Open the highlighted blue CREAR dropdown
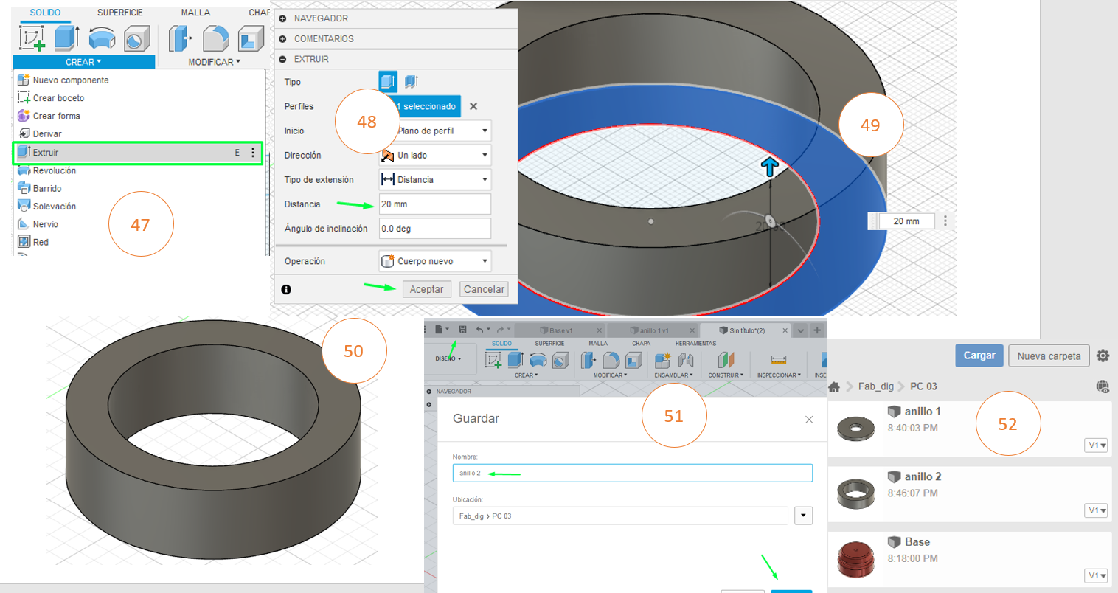Viewport: 1118px width, 593px height. [84, 62]
